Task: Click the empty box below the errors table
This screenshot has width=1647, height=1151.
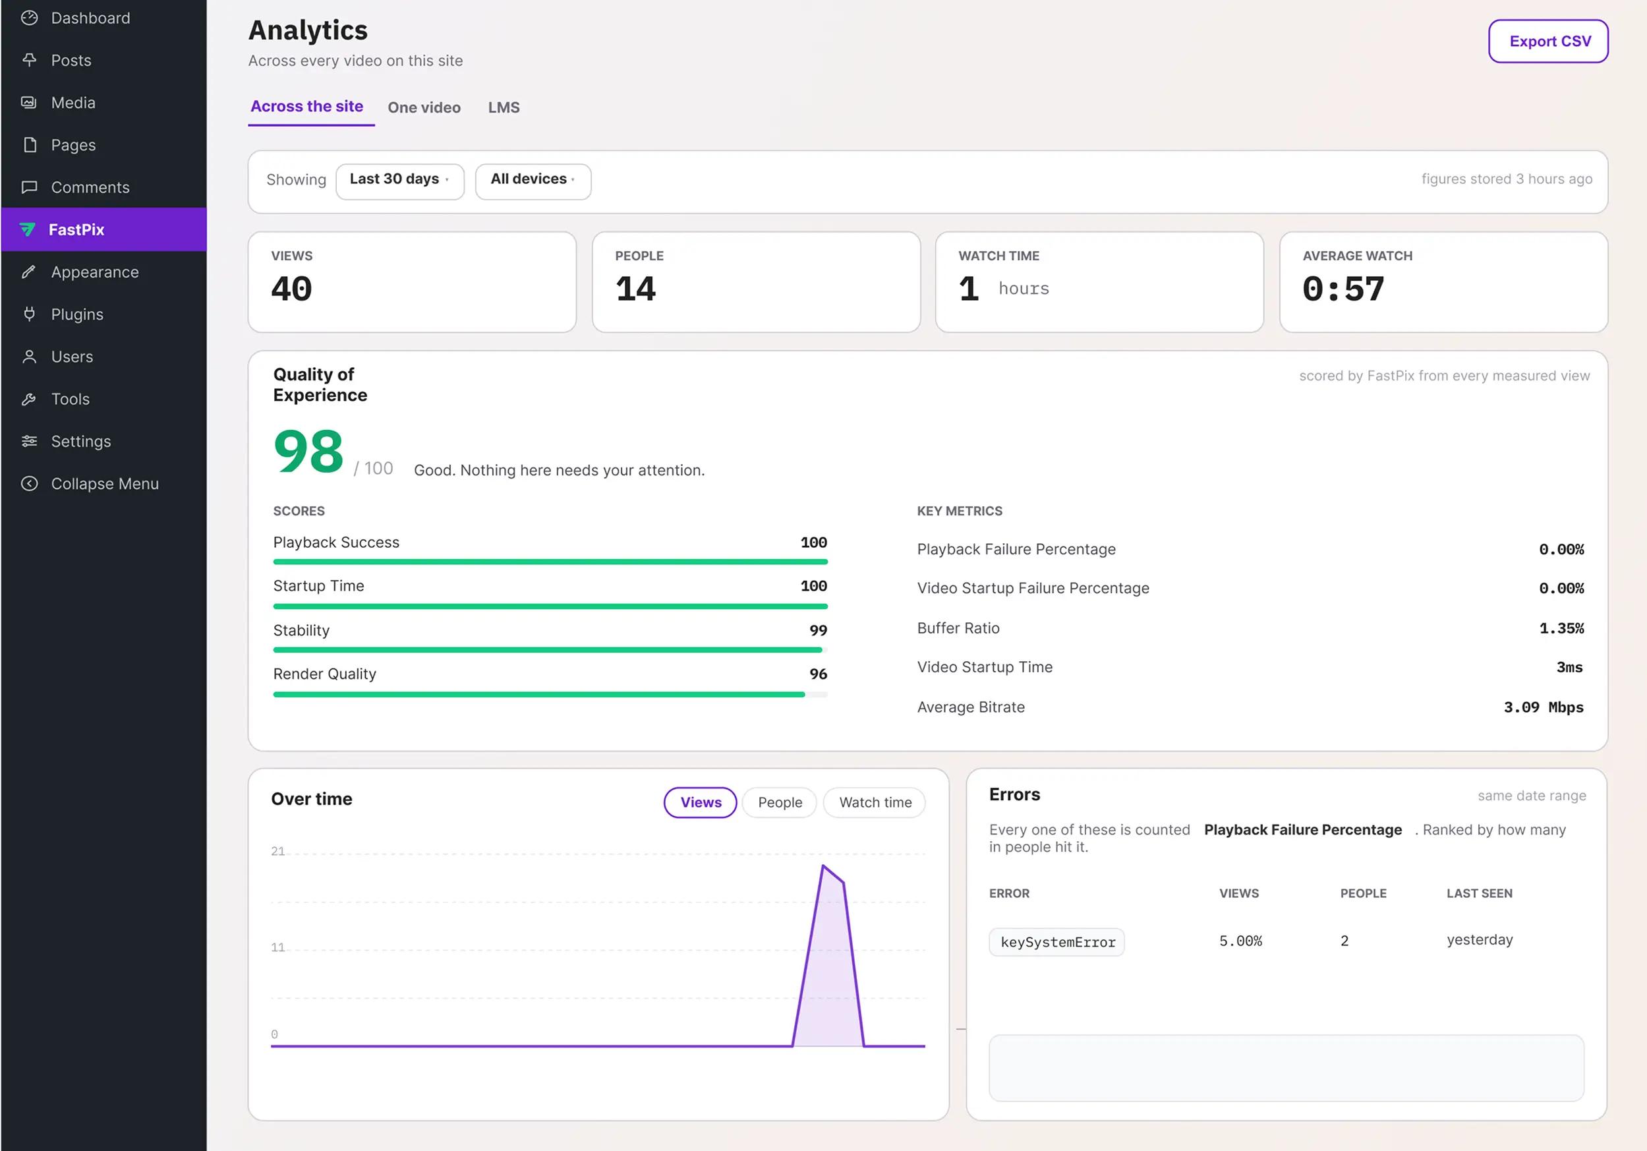Action: coord(1286,1068)
